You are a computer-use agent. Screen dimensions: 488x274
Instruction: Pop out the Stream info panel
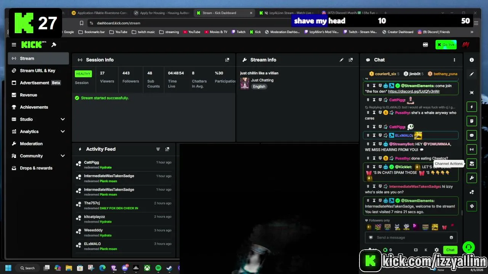[x=351, y=60]
